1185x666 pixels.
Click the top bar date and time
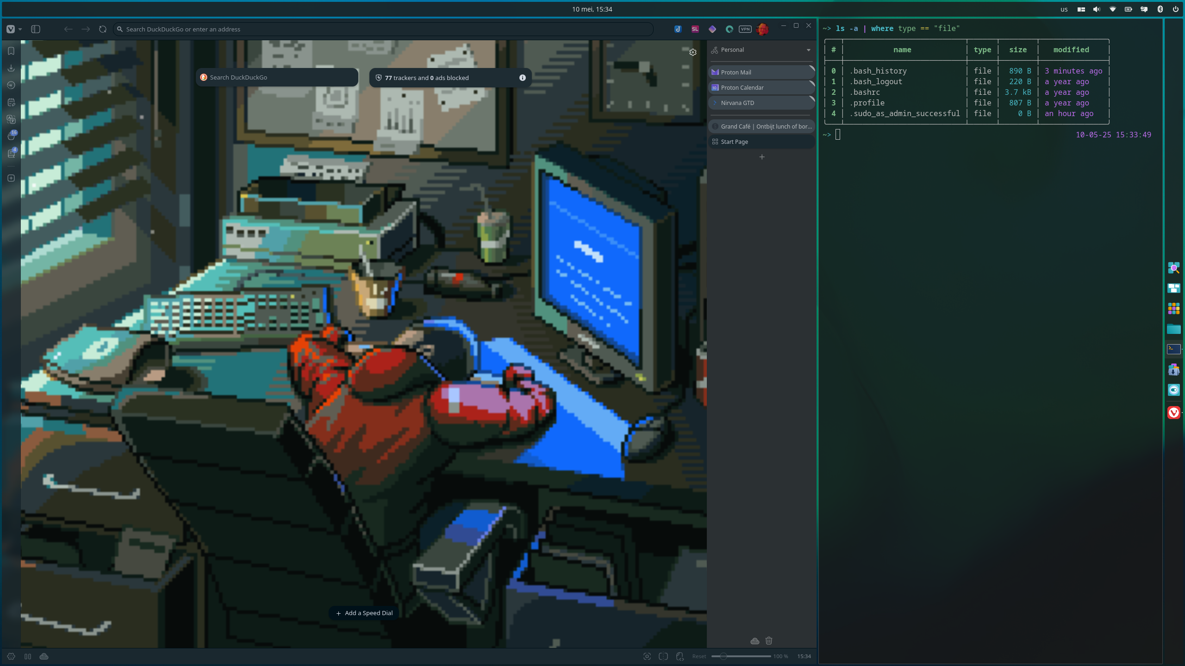click(x=592, y=9)
